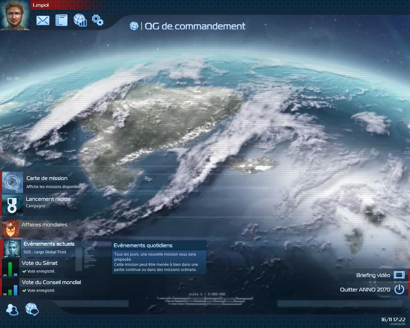Open the logbook notebook icon

tap(61, 20)
